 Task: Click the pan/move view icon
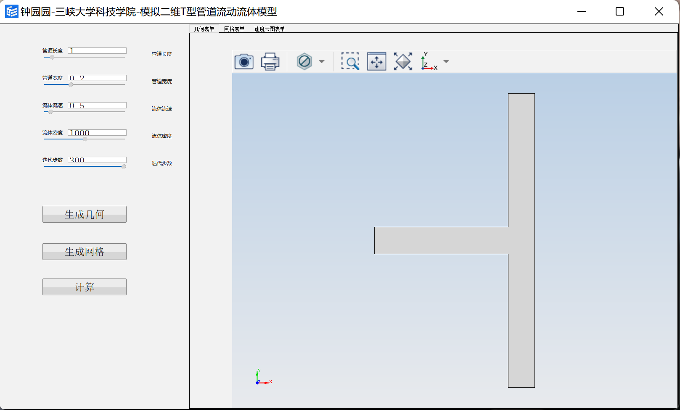(x=376, y=61)
